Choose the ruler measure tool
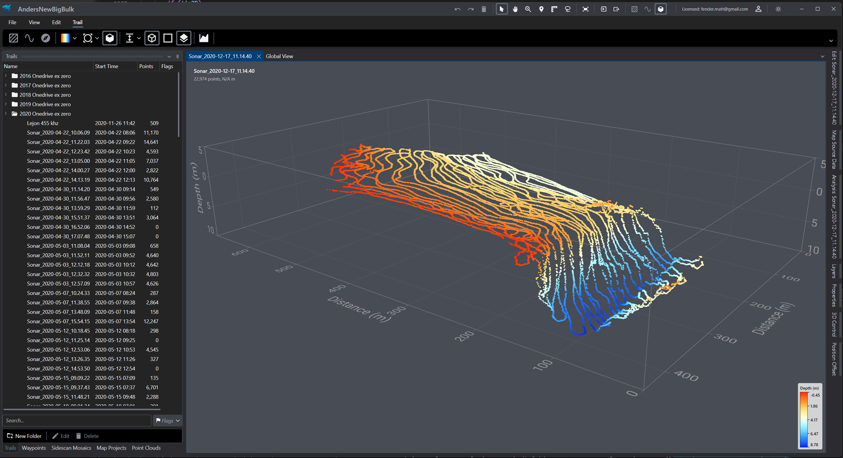Image resolution: width=843 pixels, height=458 pixels. (554, 9)
